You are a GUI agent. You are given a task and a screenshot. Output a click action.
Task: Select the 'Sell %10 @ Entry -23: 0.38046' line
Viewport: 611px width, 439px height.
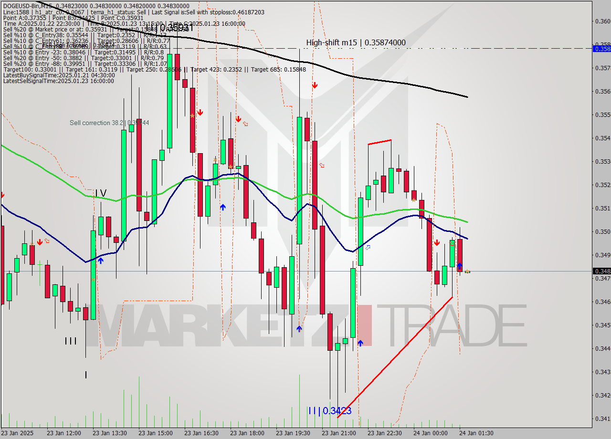point(84,52)
